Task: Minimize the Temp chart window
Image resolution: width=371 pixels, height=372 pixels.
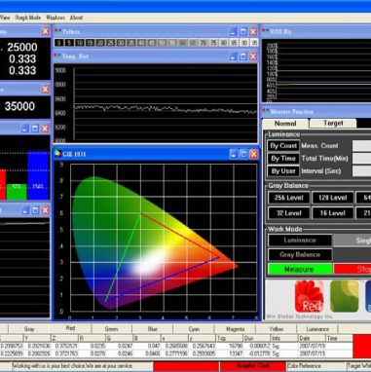Action: click(233, 56)
